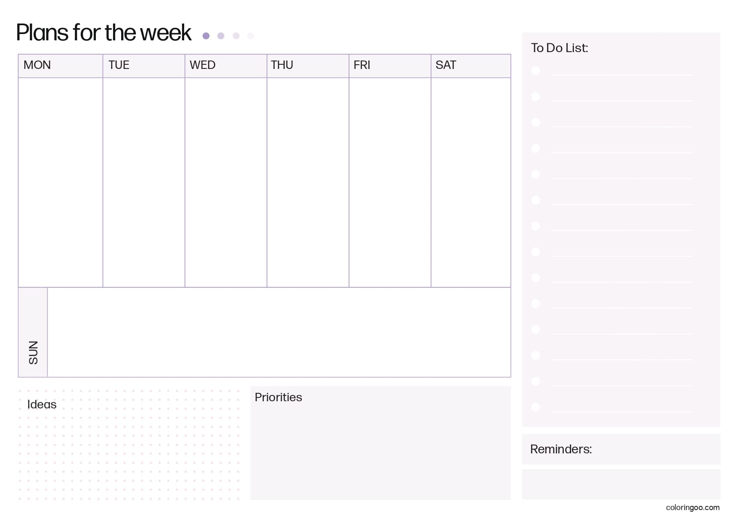Click the coloringoo.com link
The image size is (738, 521).
(x=693, y=508)
